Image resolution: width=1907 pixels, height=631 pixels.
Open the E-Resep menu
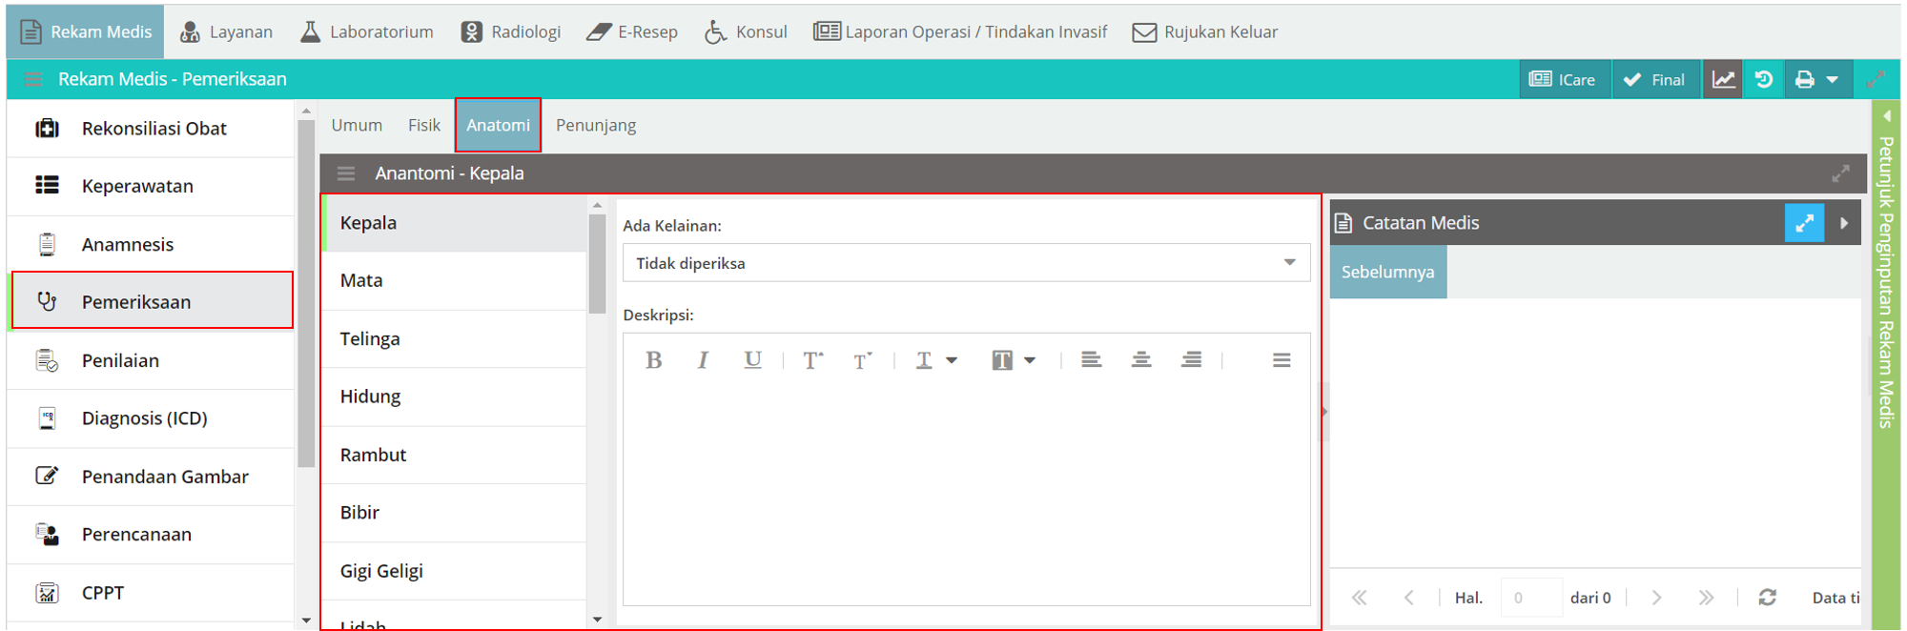coord(632,31)
